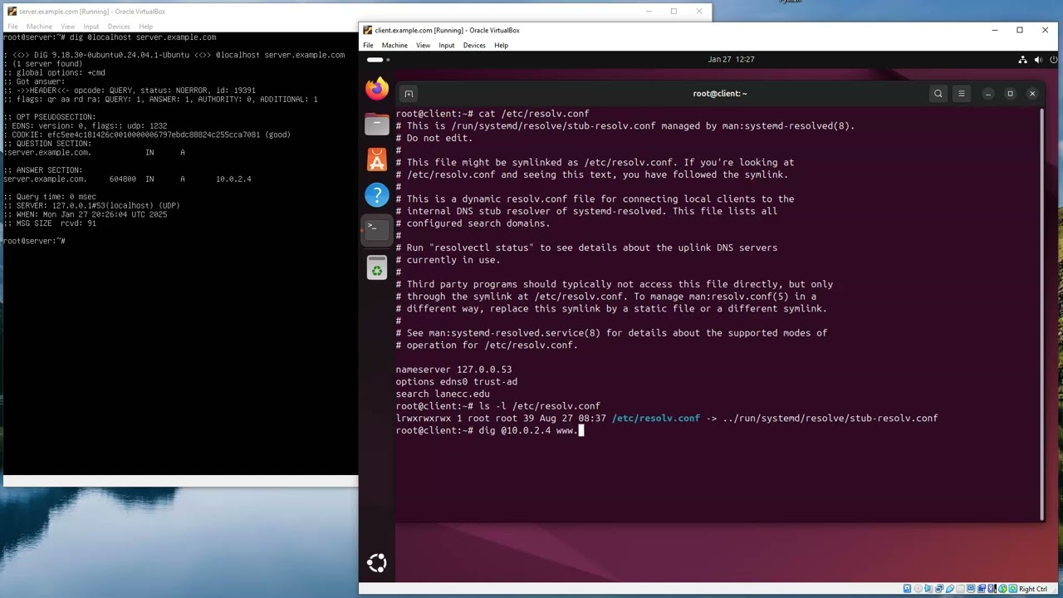The height and width of the screenshot is (598, 1063).
Task: Click the 'MSG SIZE rcvd: 91' line in server window
Action: click(50, 223)
